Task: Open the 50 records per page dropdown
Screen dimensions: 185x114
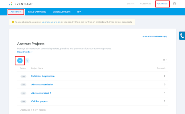Action: pos(164,60)
